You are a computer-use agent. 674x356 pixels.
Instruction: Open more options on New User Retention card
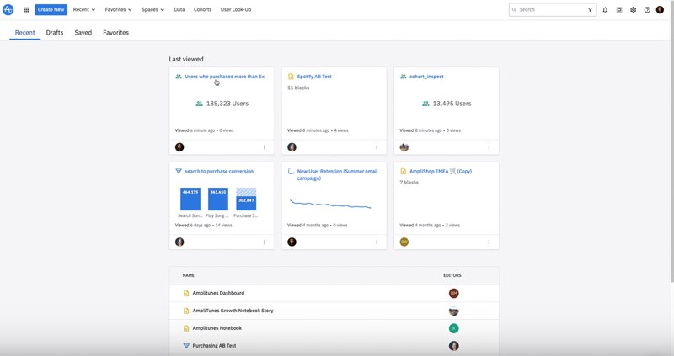376,242
